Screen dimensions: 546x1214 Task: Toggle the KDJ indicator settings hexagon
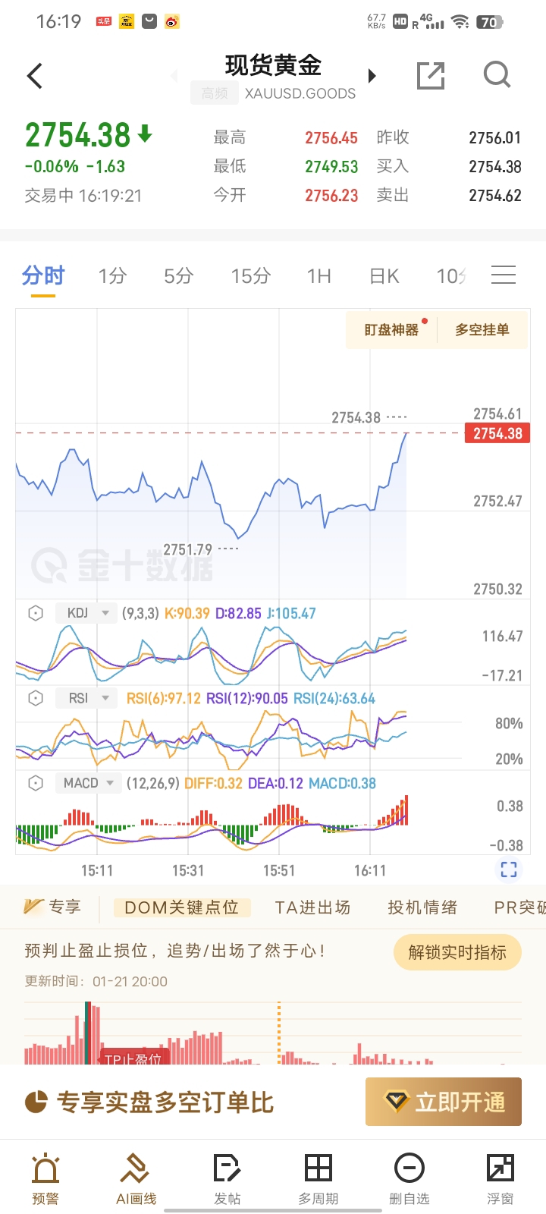(x=36, y=613)
